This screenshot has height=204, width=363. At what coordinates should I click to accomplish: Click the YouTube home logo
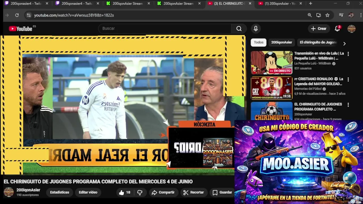pos(20,29)
